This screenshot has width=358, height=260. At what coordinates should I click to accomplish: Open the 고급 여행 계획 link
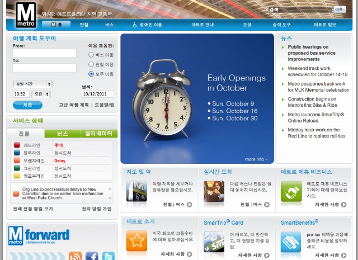[x=74, y=105]
